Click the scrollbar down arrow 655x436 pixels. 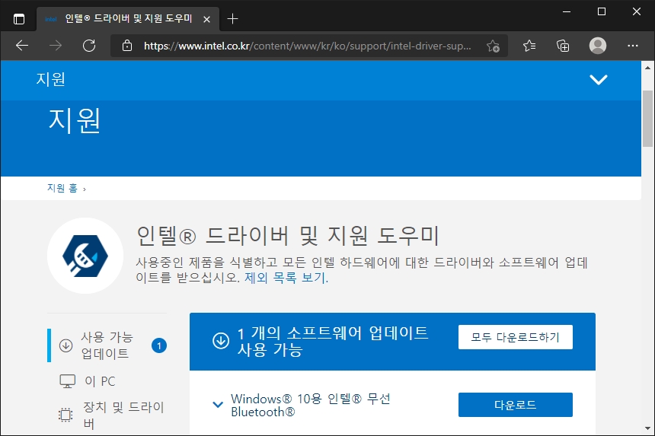pos(647,428)
